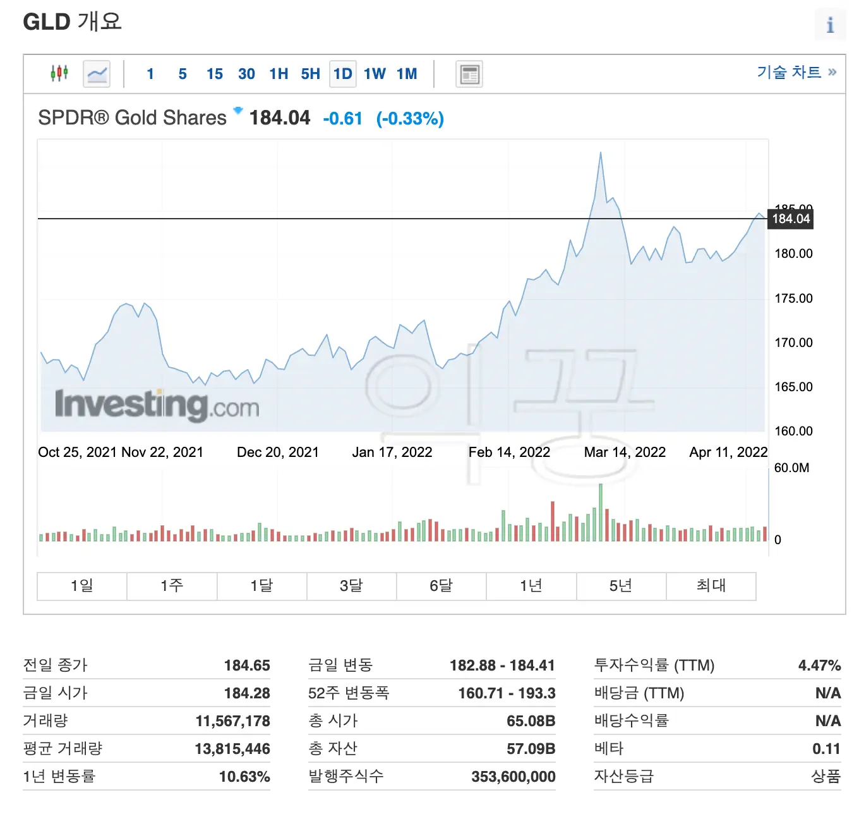Select the 1H chart interval

(278, 73)
